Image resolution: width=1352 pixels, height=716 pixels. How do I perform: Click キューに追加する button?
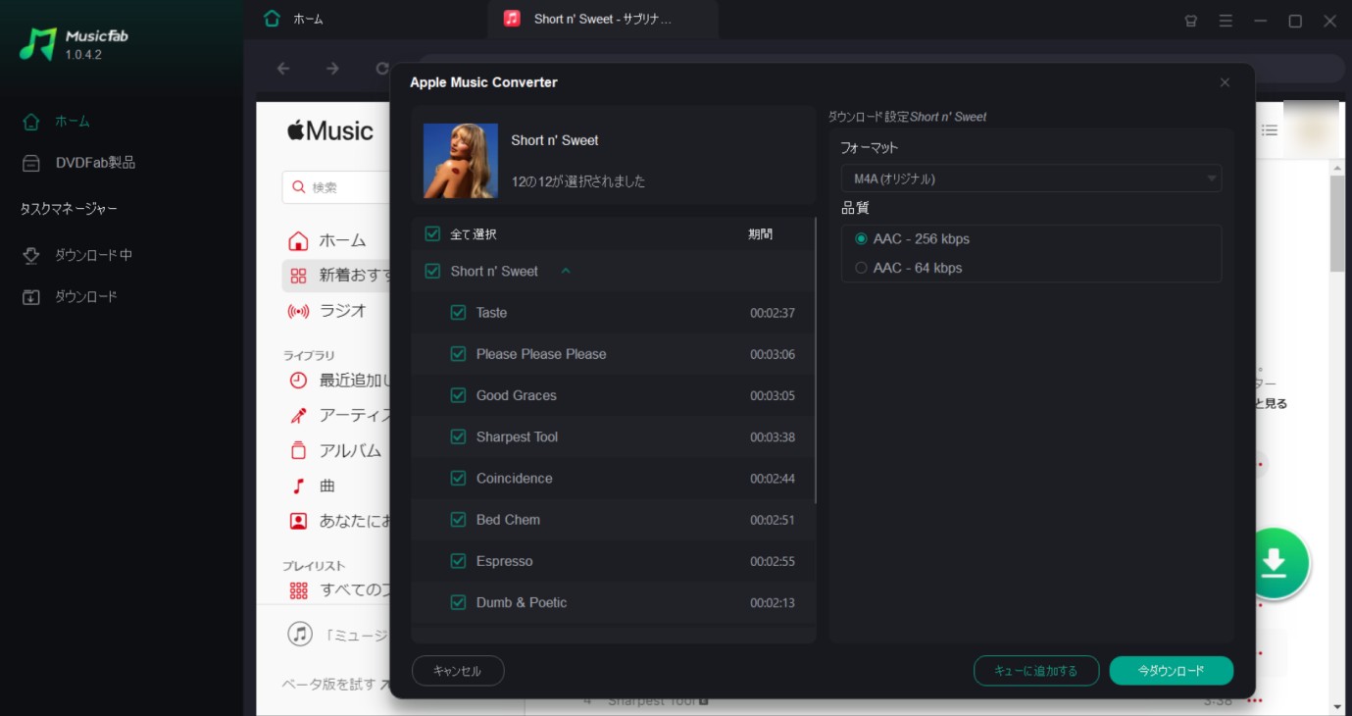click(1035, 671)
